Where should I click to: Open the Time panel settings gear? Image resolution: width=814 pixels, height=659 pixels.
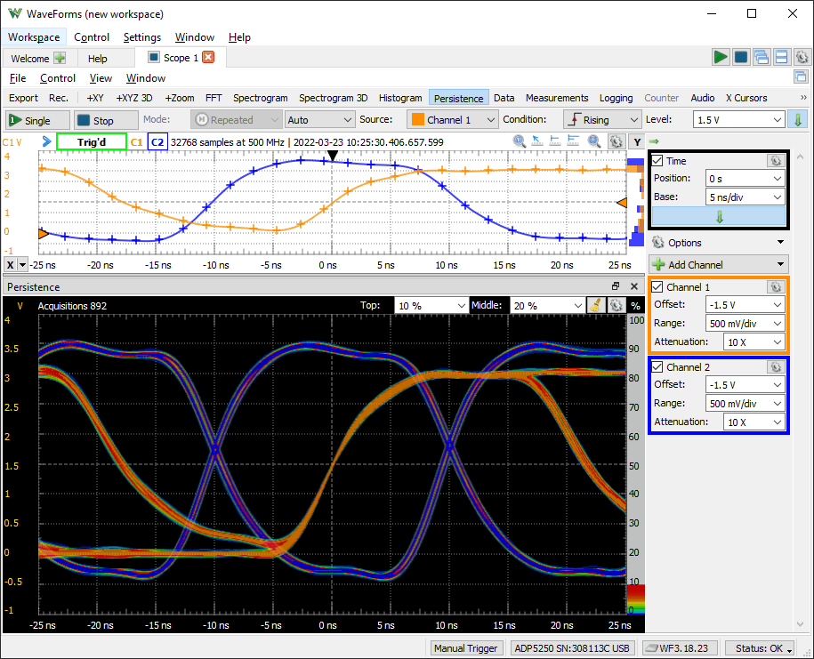(x=775, y=160)
